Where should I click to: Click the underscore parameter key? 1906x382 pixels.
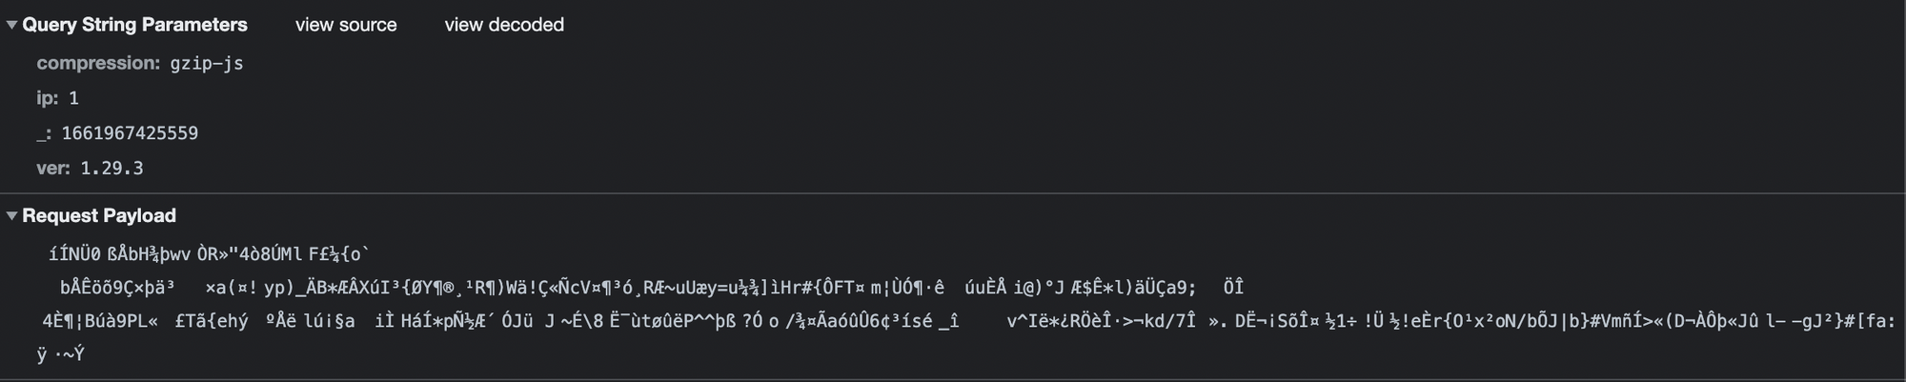click(x=43, y=133)
